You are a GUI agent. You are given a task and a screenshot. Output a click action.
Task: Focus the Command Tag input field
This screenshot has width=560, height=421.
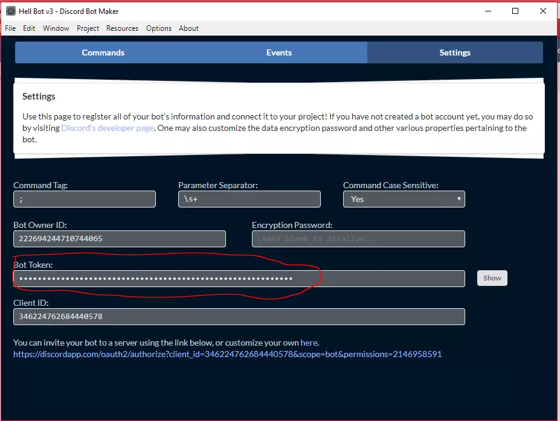(x=85, y=199)
